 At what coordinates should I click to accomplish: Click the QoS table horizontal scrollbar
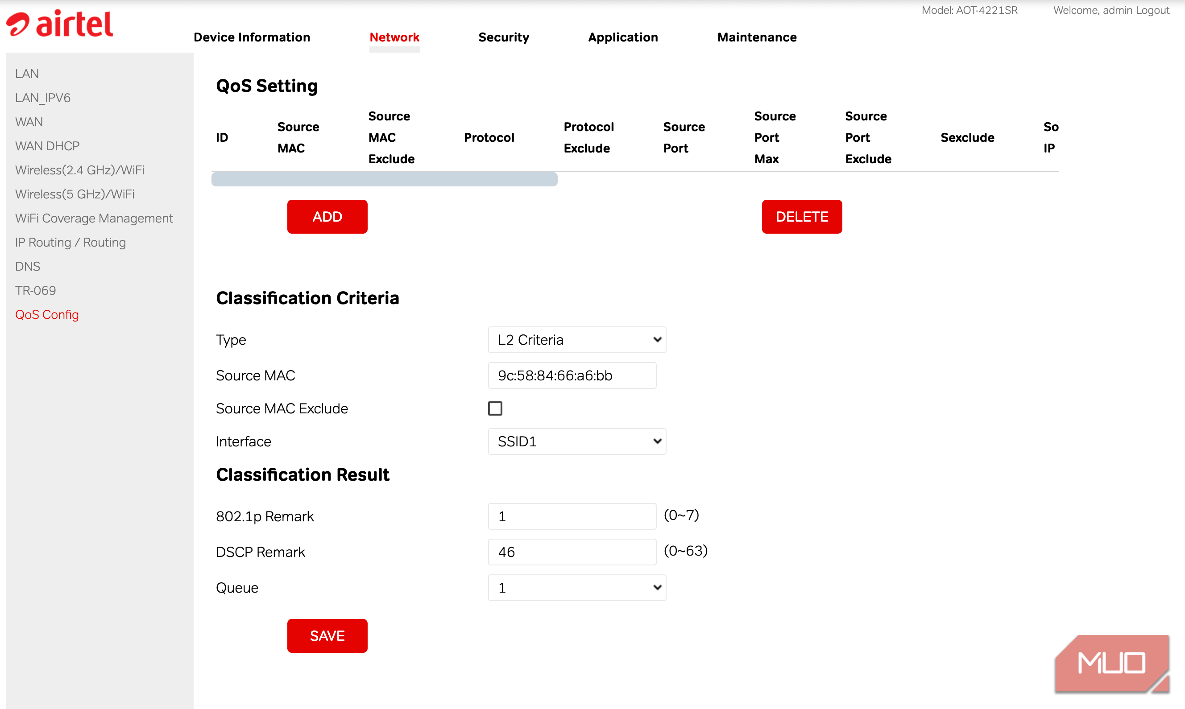pyautogui.click(x=384, y=179)
